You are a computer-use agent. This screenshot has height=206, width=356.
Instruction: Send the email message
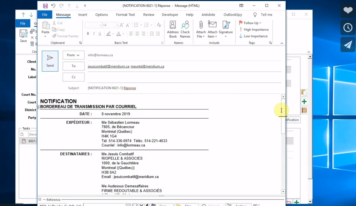(x=50, y=61)
